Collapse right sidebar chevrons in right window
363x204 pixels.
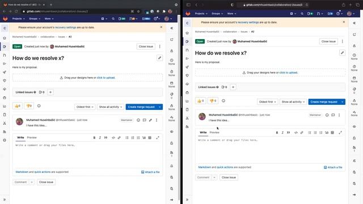coord(354,23)
